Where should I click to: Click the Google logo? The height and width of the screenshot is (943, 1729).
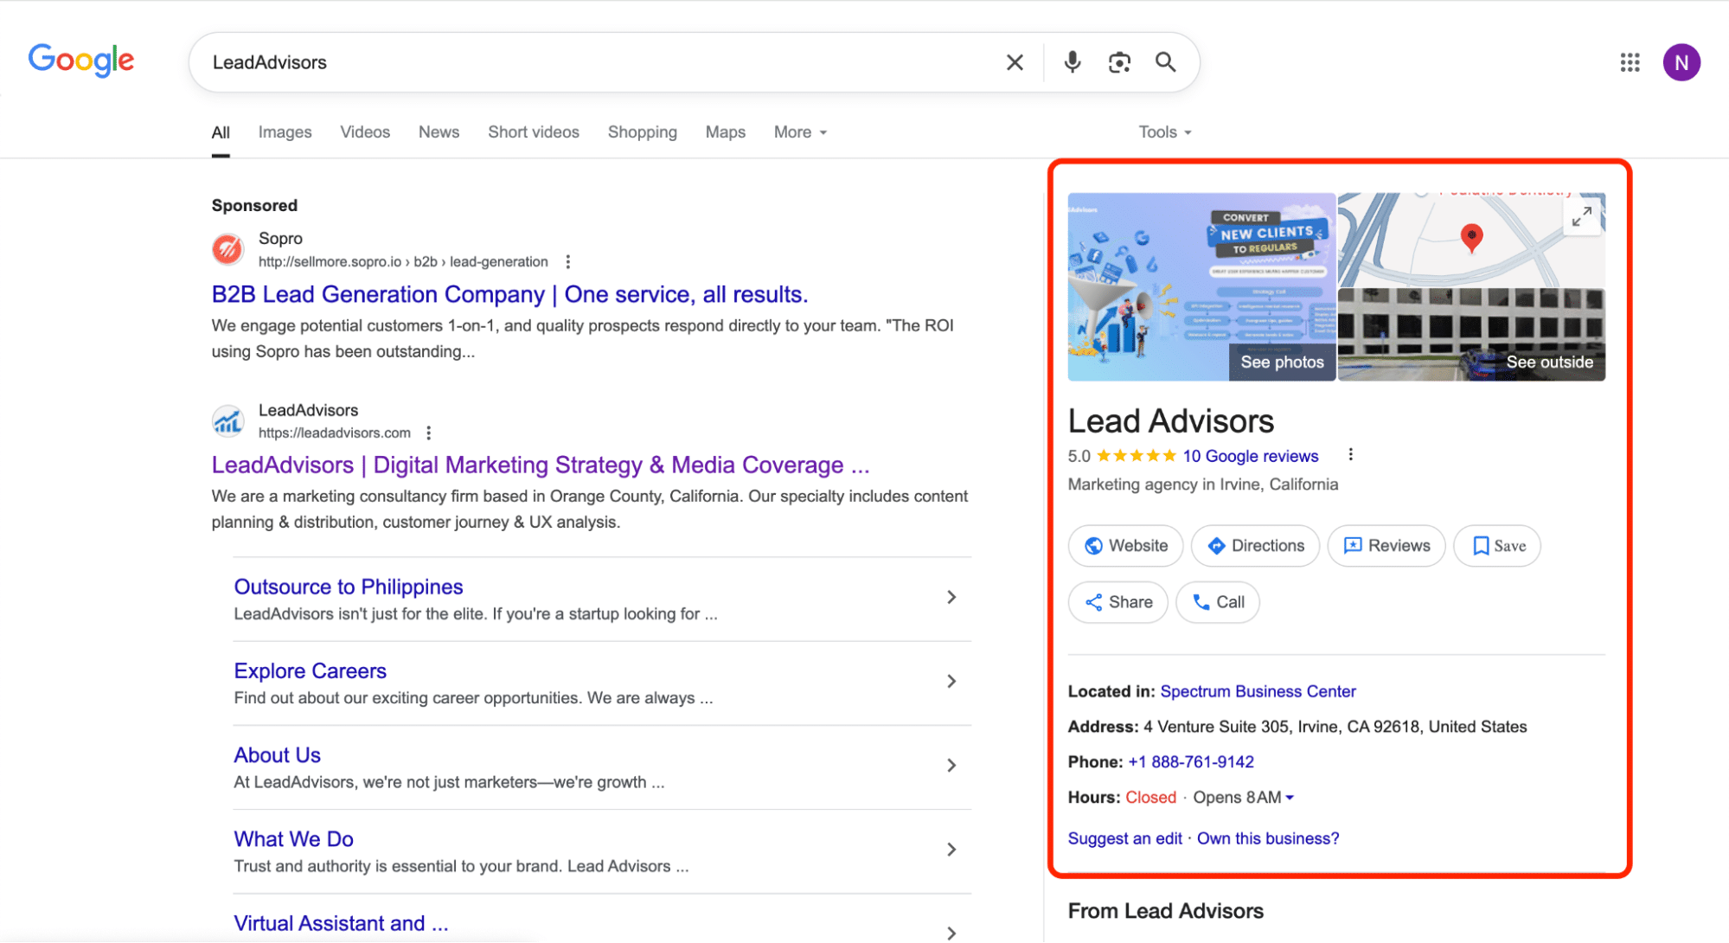pos(81,61)
